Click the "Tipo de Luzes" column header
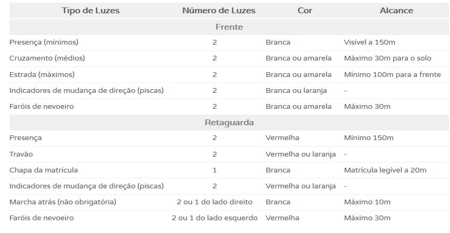The height and width of the screenshot is (233, 450). click(x=90, y=11)
